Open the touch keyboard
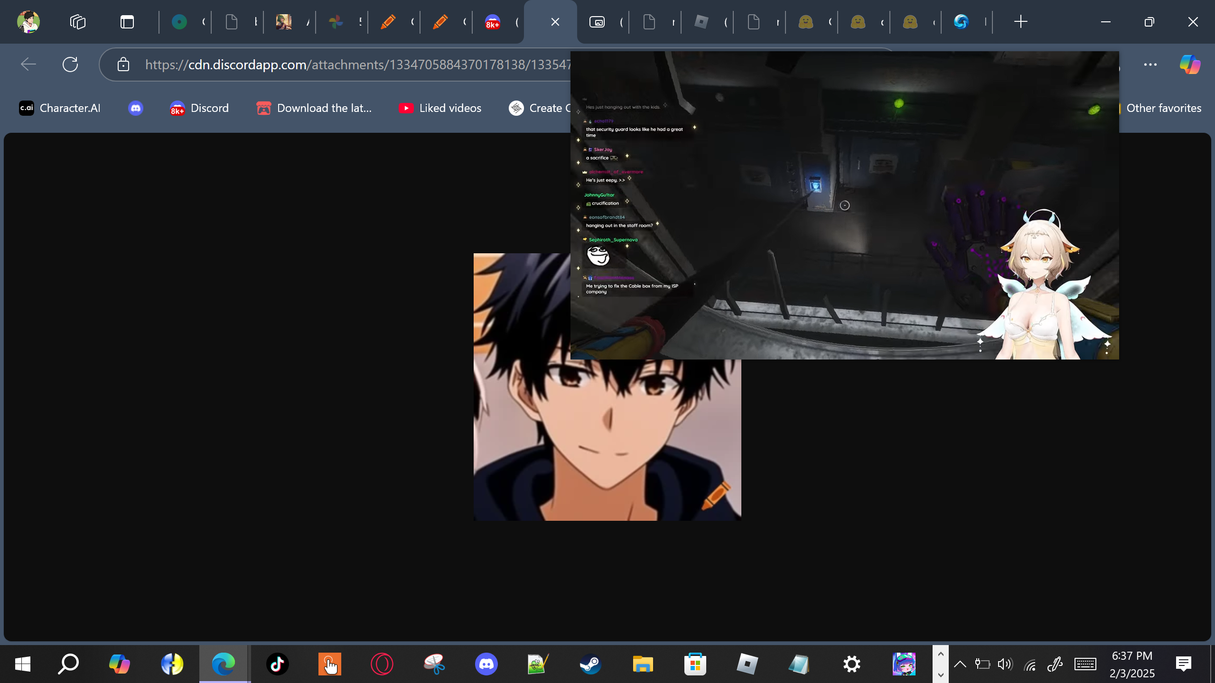Screen dimensions: 1215x683 pyautogui.click(x=1085, y=664)
